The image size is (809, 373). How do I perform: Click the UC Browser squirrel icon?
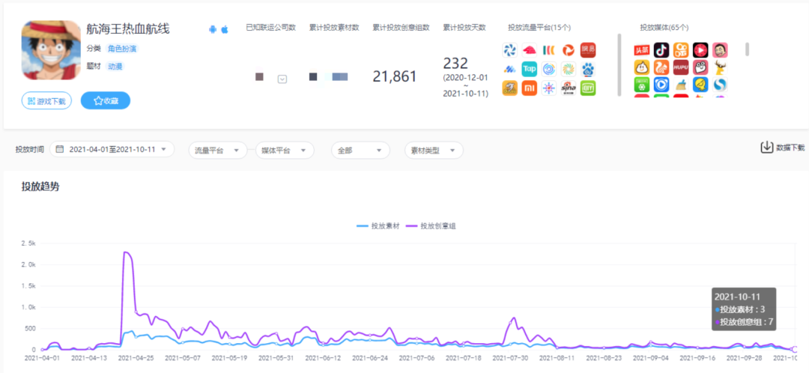click(x=661, y=67)
